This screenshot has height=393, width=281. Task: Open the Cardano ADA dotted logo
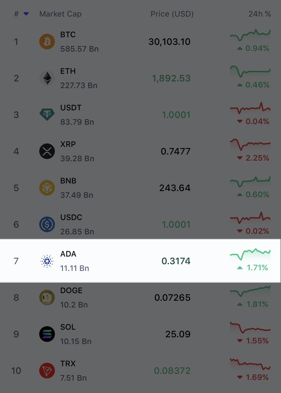point(47,261)
